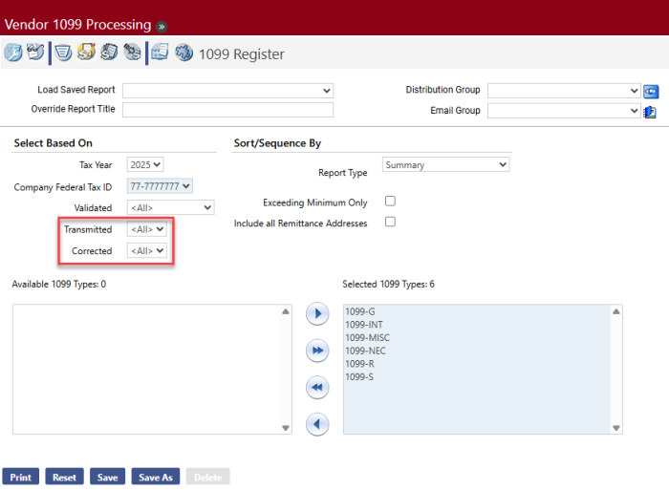Click the eye icon next to Distribution Group

click(651, 91)
